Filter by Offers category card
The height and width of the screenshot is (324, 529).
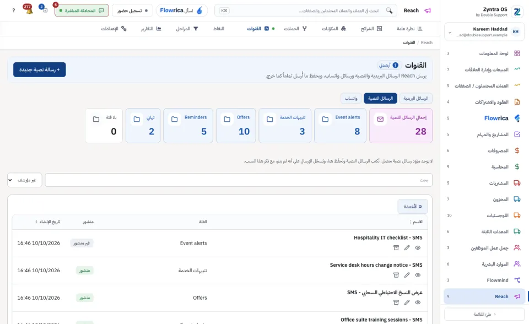click(x=236, y=126)
